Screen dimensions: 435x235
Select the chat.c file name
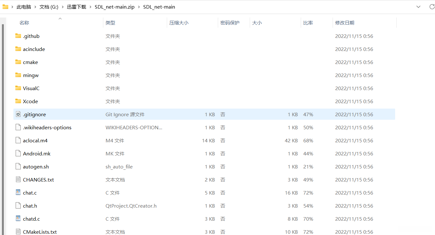coord(30,193)
